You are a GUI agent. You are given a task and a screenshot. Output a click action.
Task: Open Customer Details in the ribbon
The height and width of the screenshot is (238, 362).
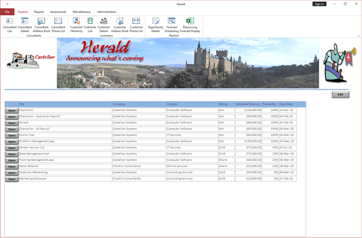(x=104, y=25)
